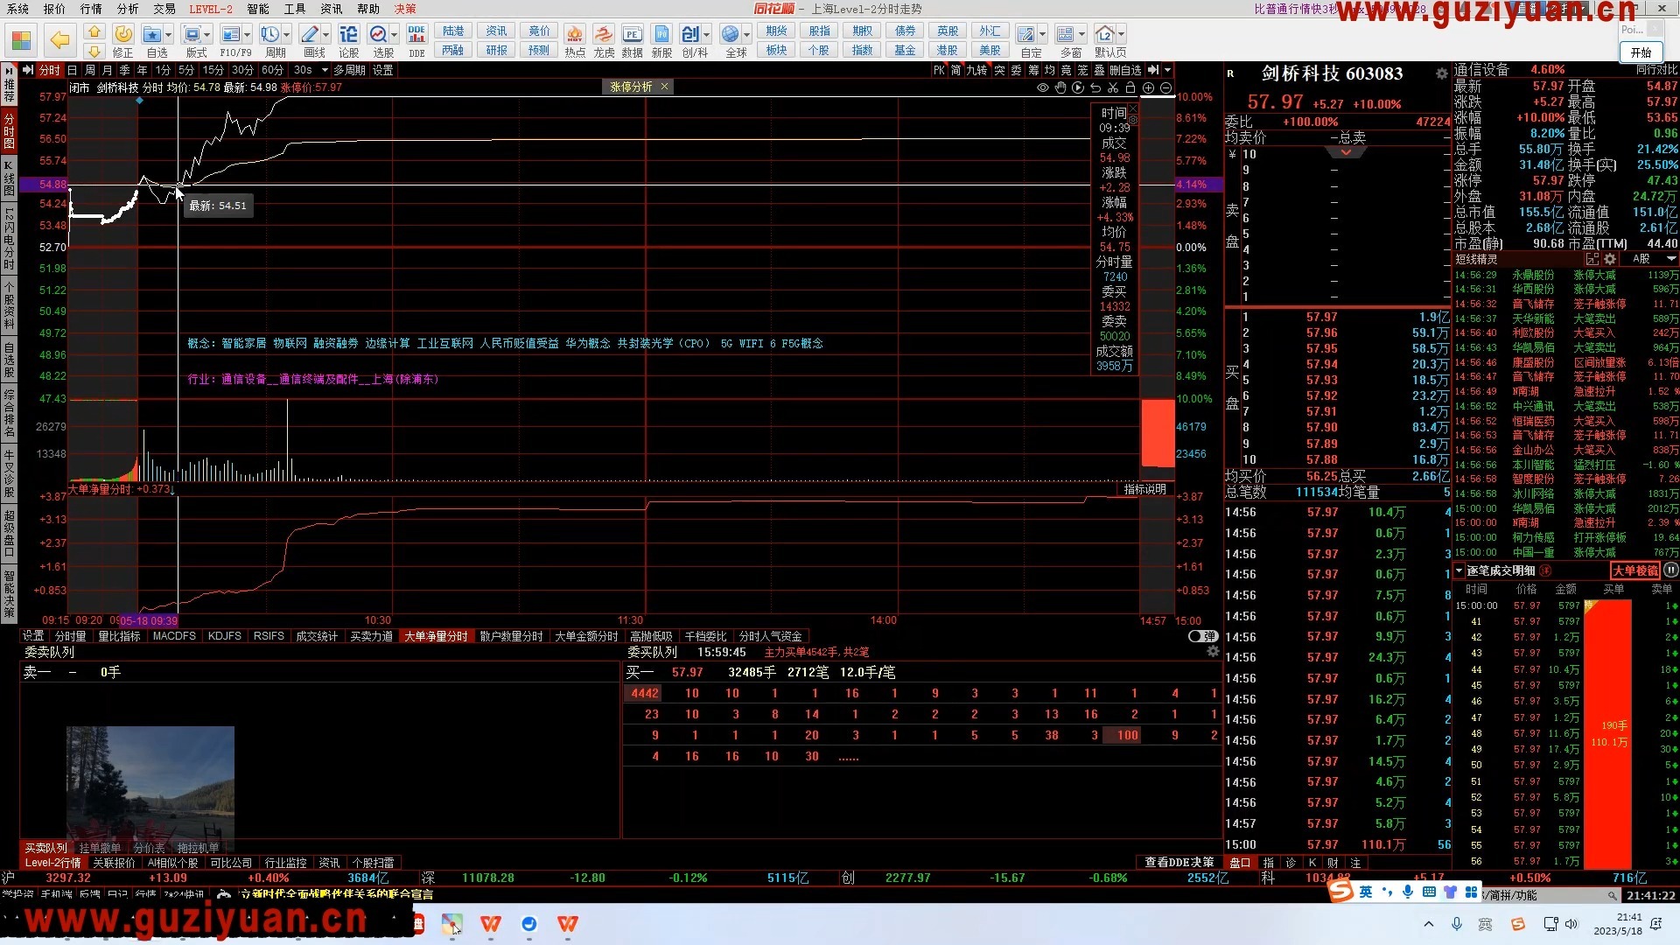Open the gear settings beside the stock name

[x=1441, y=74]
